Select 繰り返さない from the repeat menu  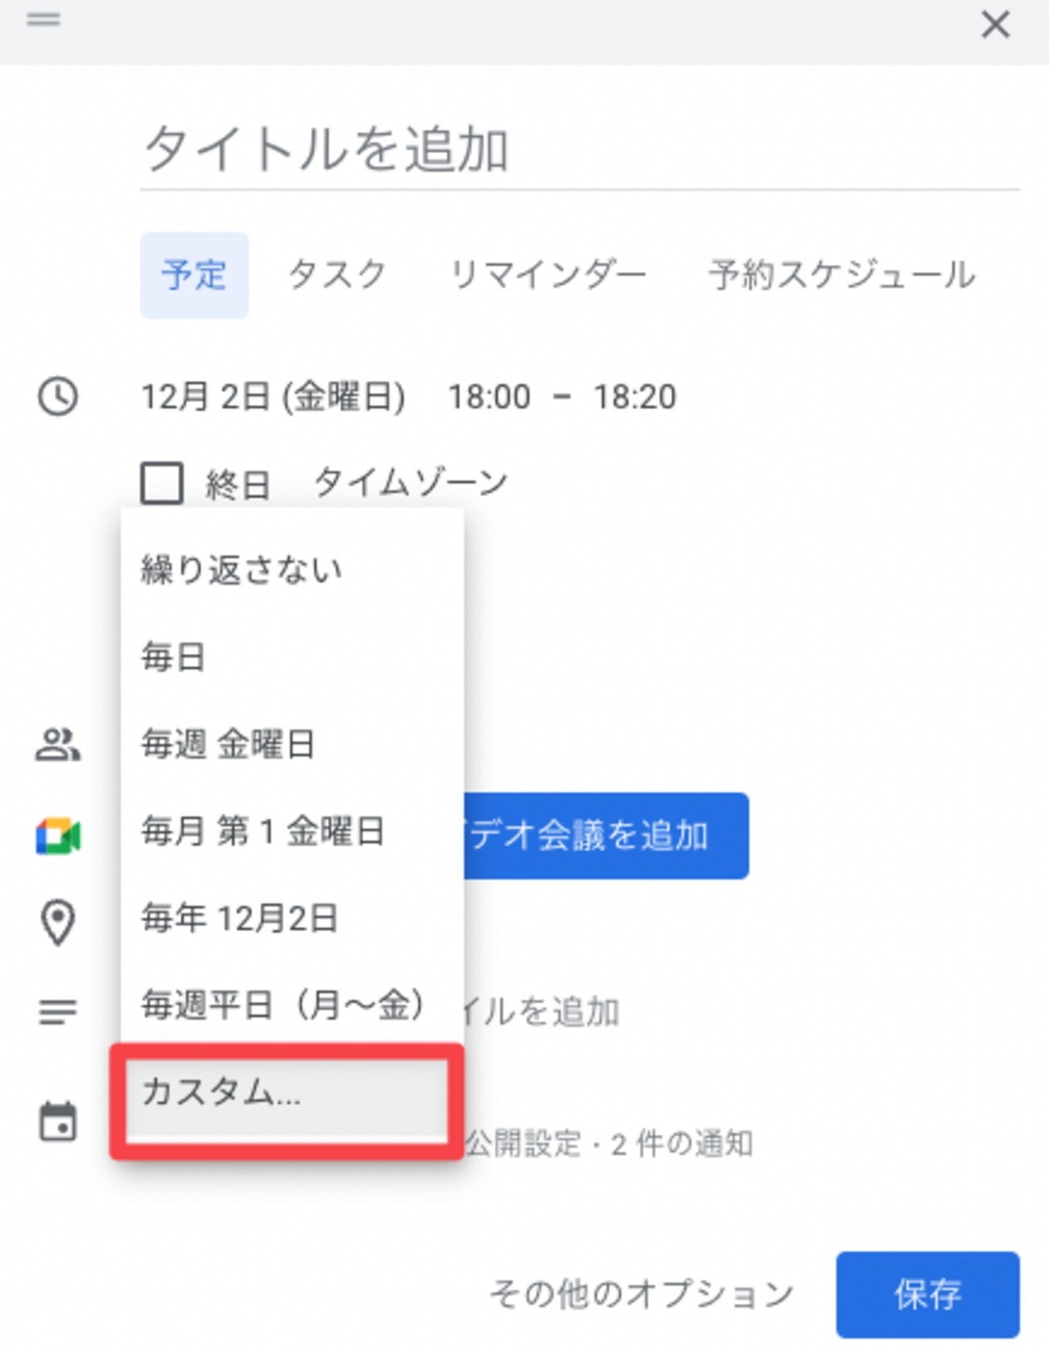click(x=241, y=570)
